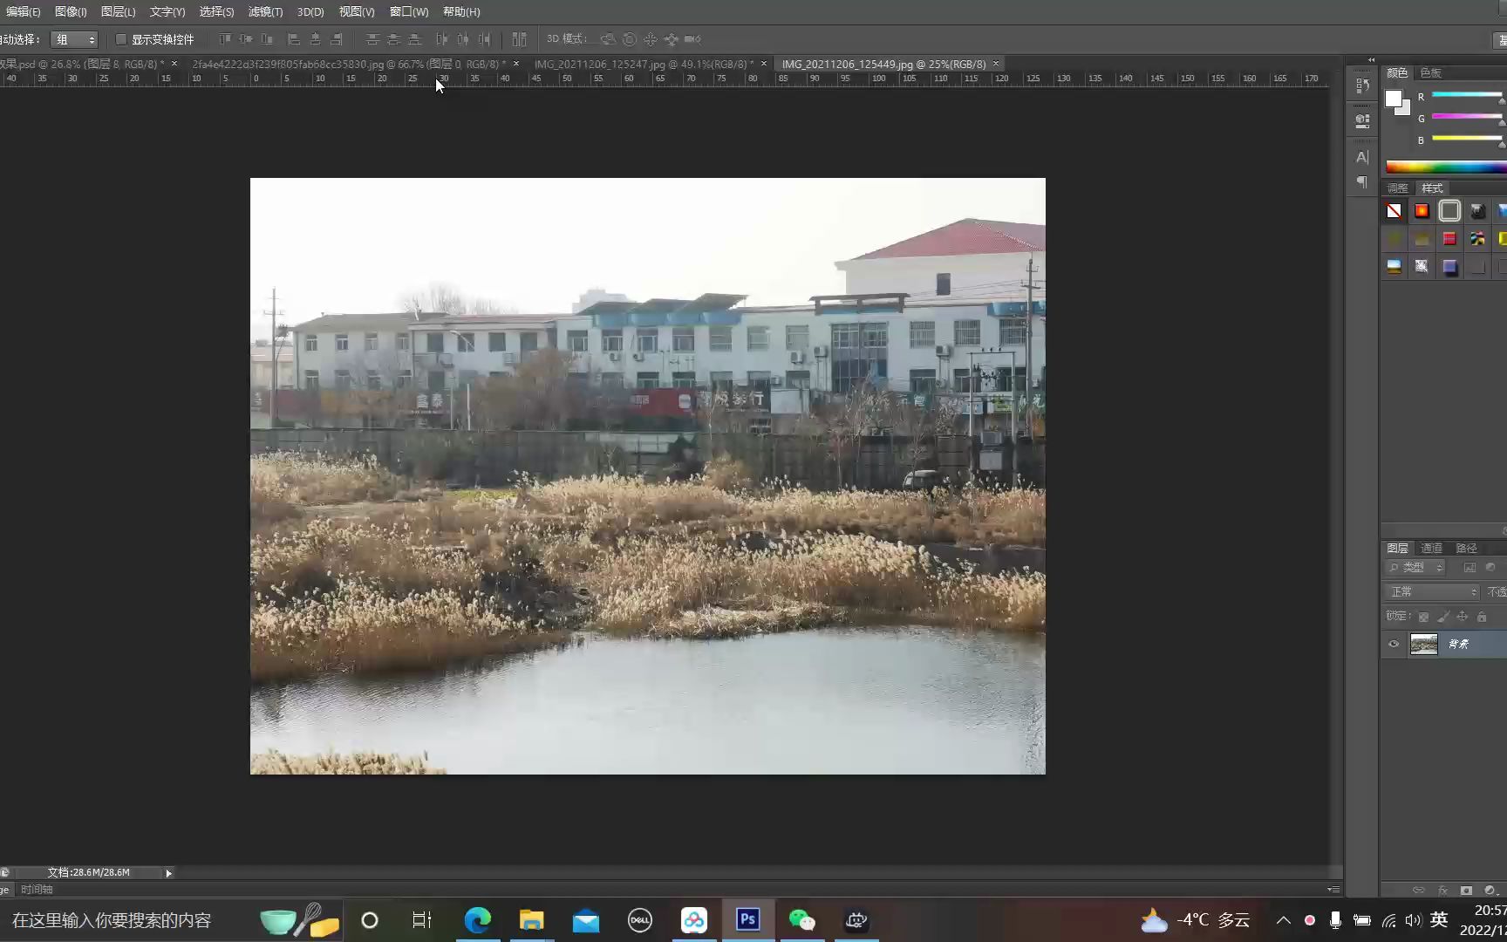
Task: Switch to the 路径 tab
Action: click(1467, 549)
